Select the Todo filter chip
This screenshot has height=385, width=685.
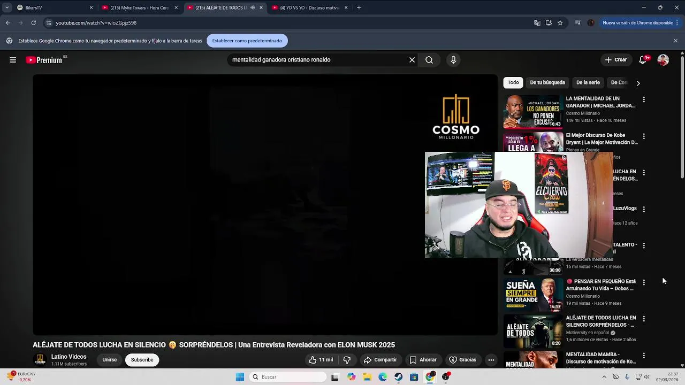pos(513,82)
